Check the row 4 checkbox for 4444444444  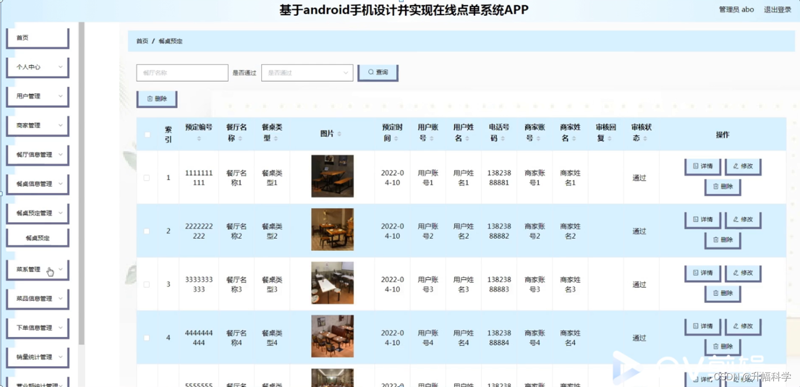tap(147, 338)
